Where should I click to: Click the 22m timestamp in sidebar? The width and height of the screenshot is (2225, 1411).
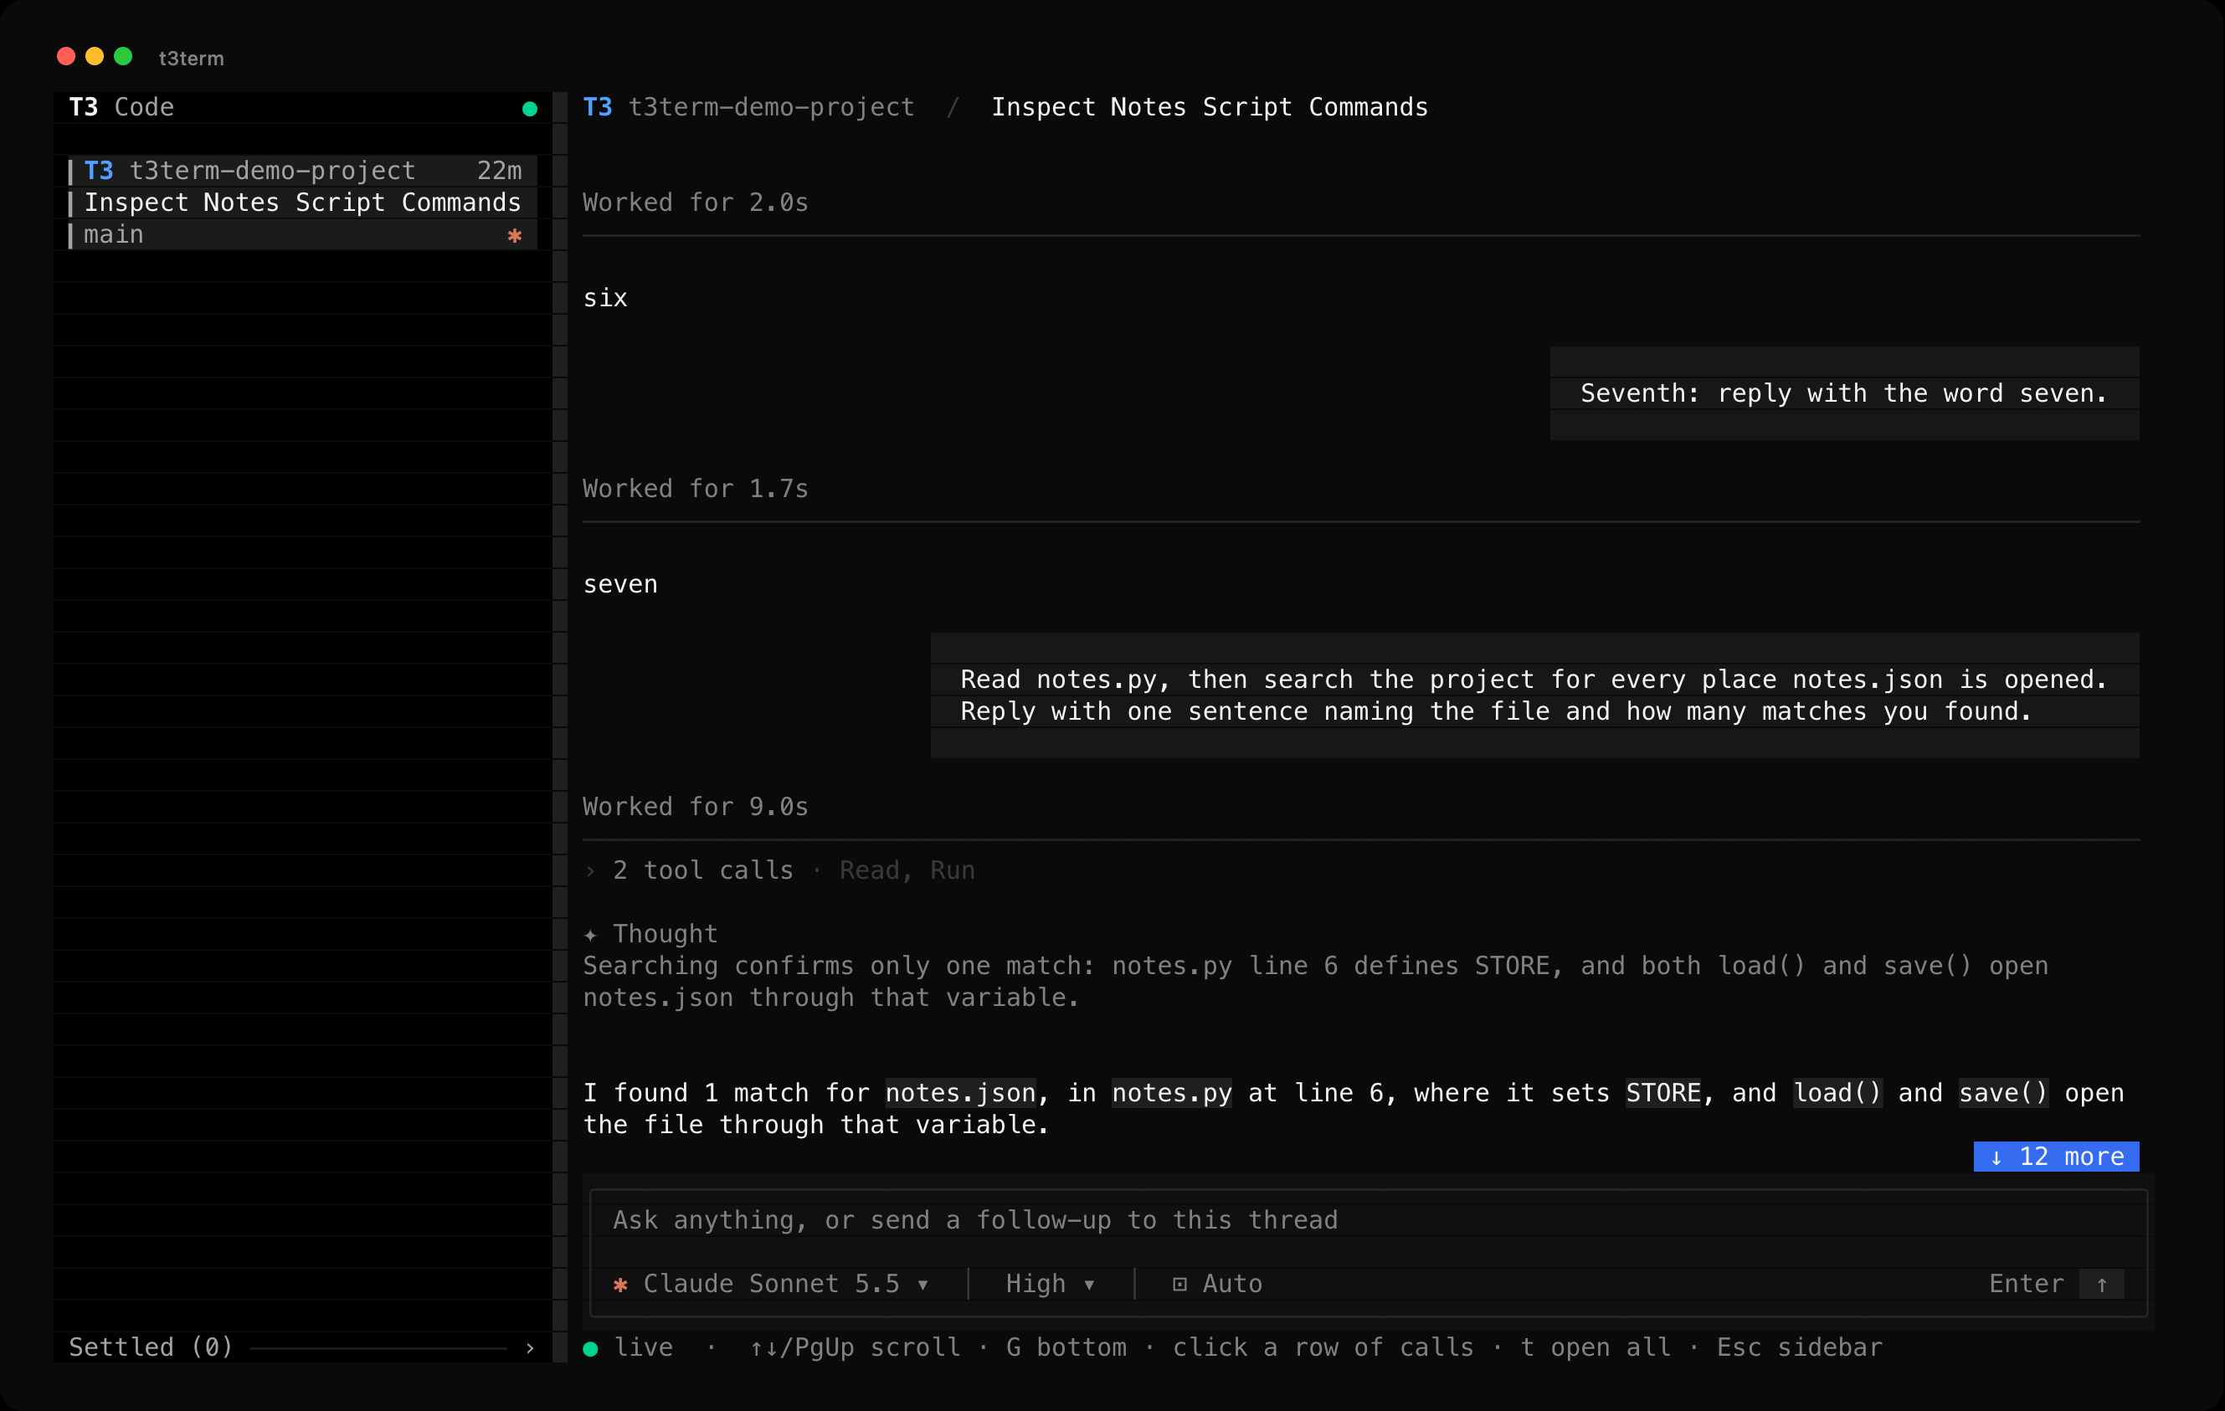click(499, 171)
